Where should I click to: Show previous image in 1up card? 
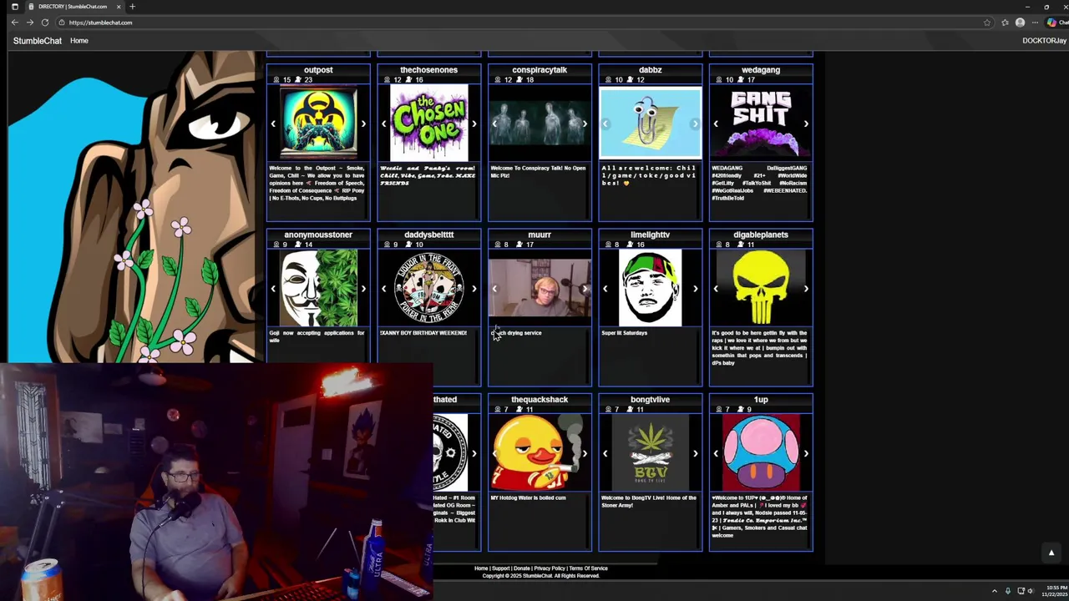(x=716, y=453)
